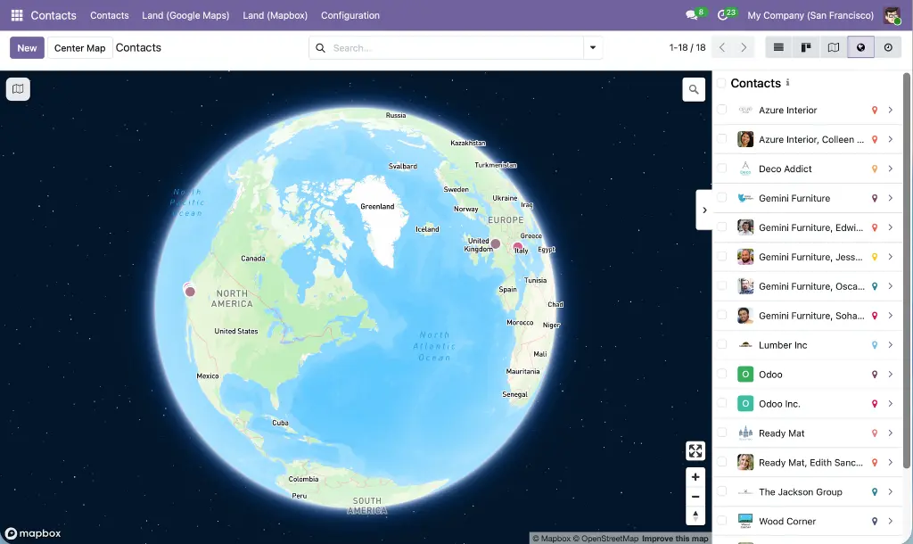Image resolution: width=913 pixels, height=544 pixels.
Task: Open the chat messages icon with badge 8
Action: [692, 15]
